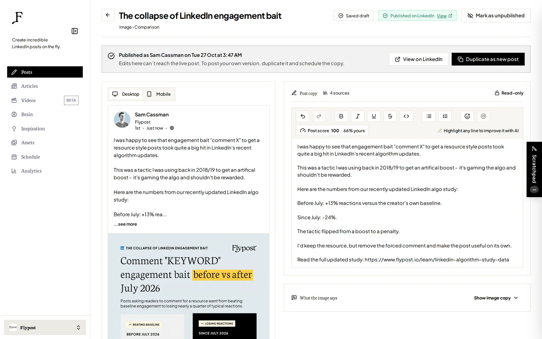Image resolution: width=542 pixels, height=339 pixels.
Task: Open the Articles section
Action: click(x=45, y=86)
